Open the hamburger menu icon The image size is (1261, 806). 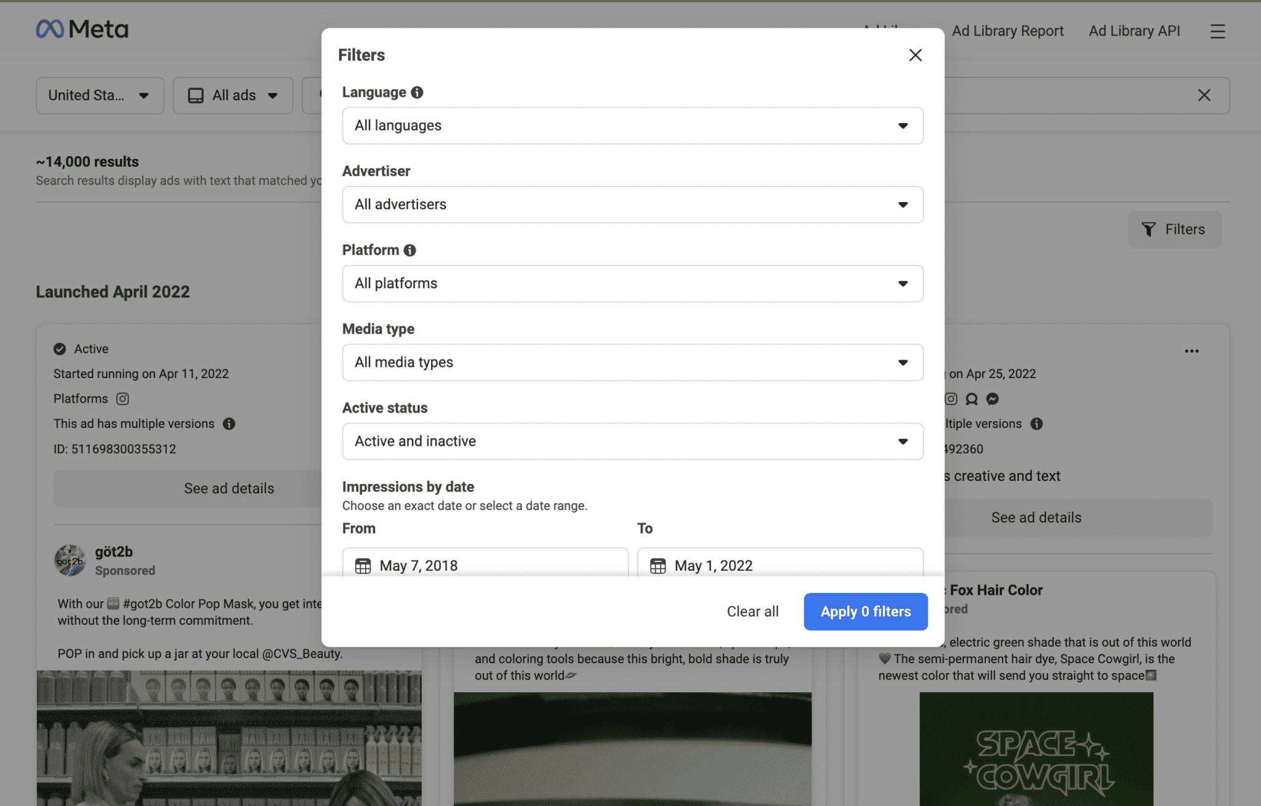click(x=1217, y=31)
